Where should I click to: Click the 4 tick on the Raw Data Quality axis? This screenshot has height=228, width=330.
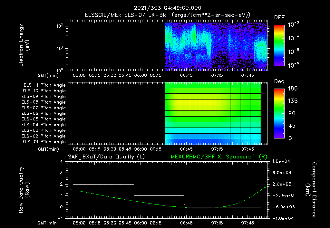click(62, 161)
